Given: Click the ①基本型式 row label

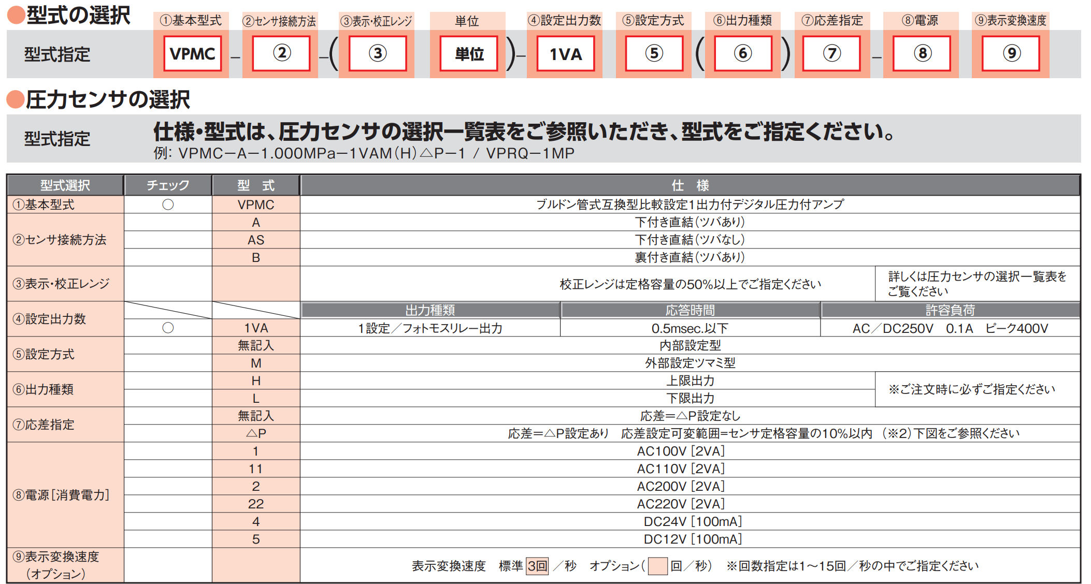Looking at the screenshot, I should (x=65, y=205).
